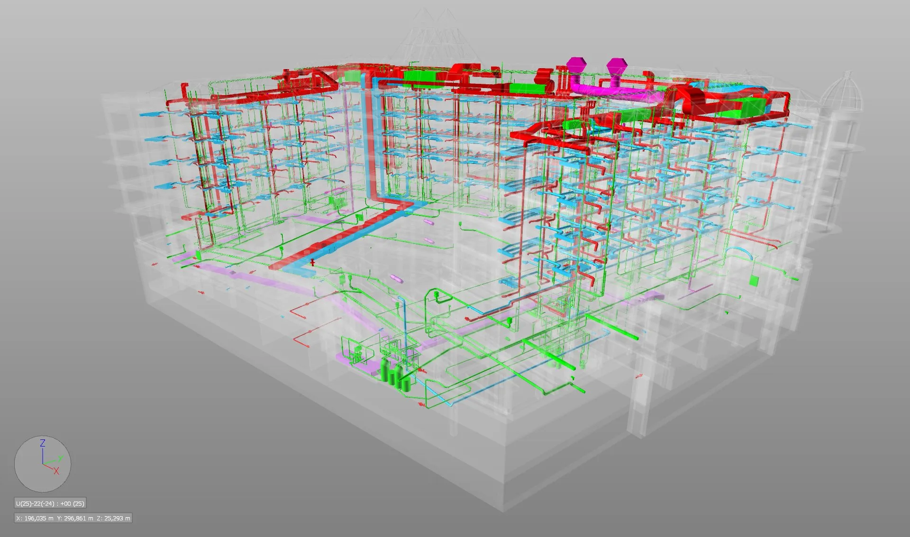Select the left magenta roof exhaust hood
This screenshot has width=910, height=537.
coord(577,64)
